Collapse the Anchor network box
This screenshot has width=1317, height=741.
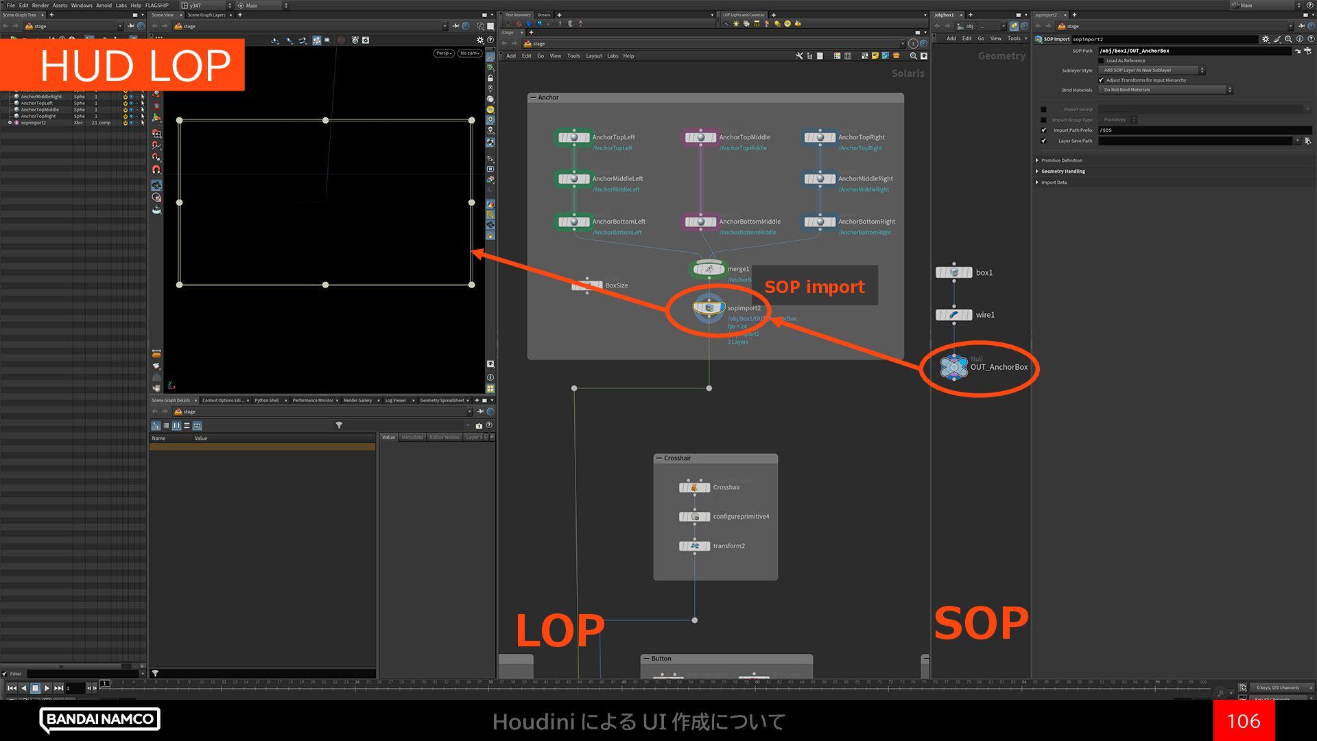pos(533,97)
